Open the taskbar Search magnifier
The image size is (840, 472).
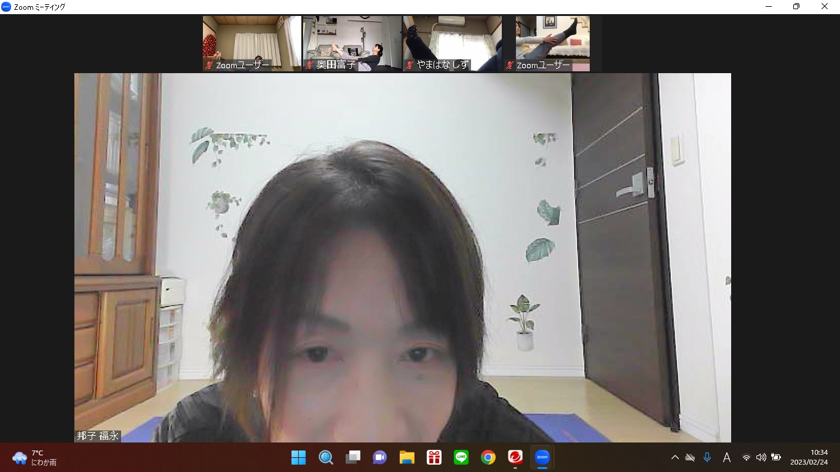326,457
